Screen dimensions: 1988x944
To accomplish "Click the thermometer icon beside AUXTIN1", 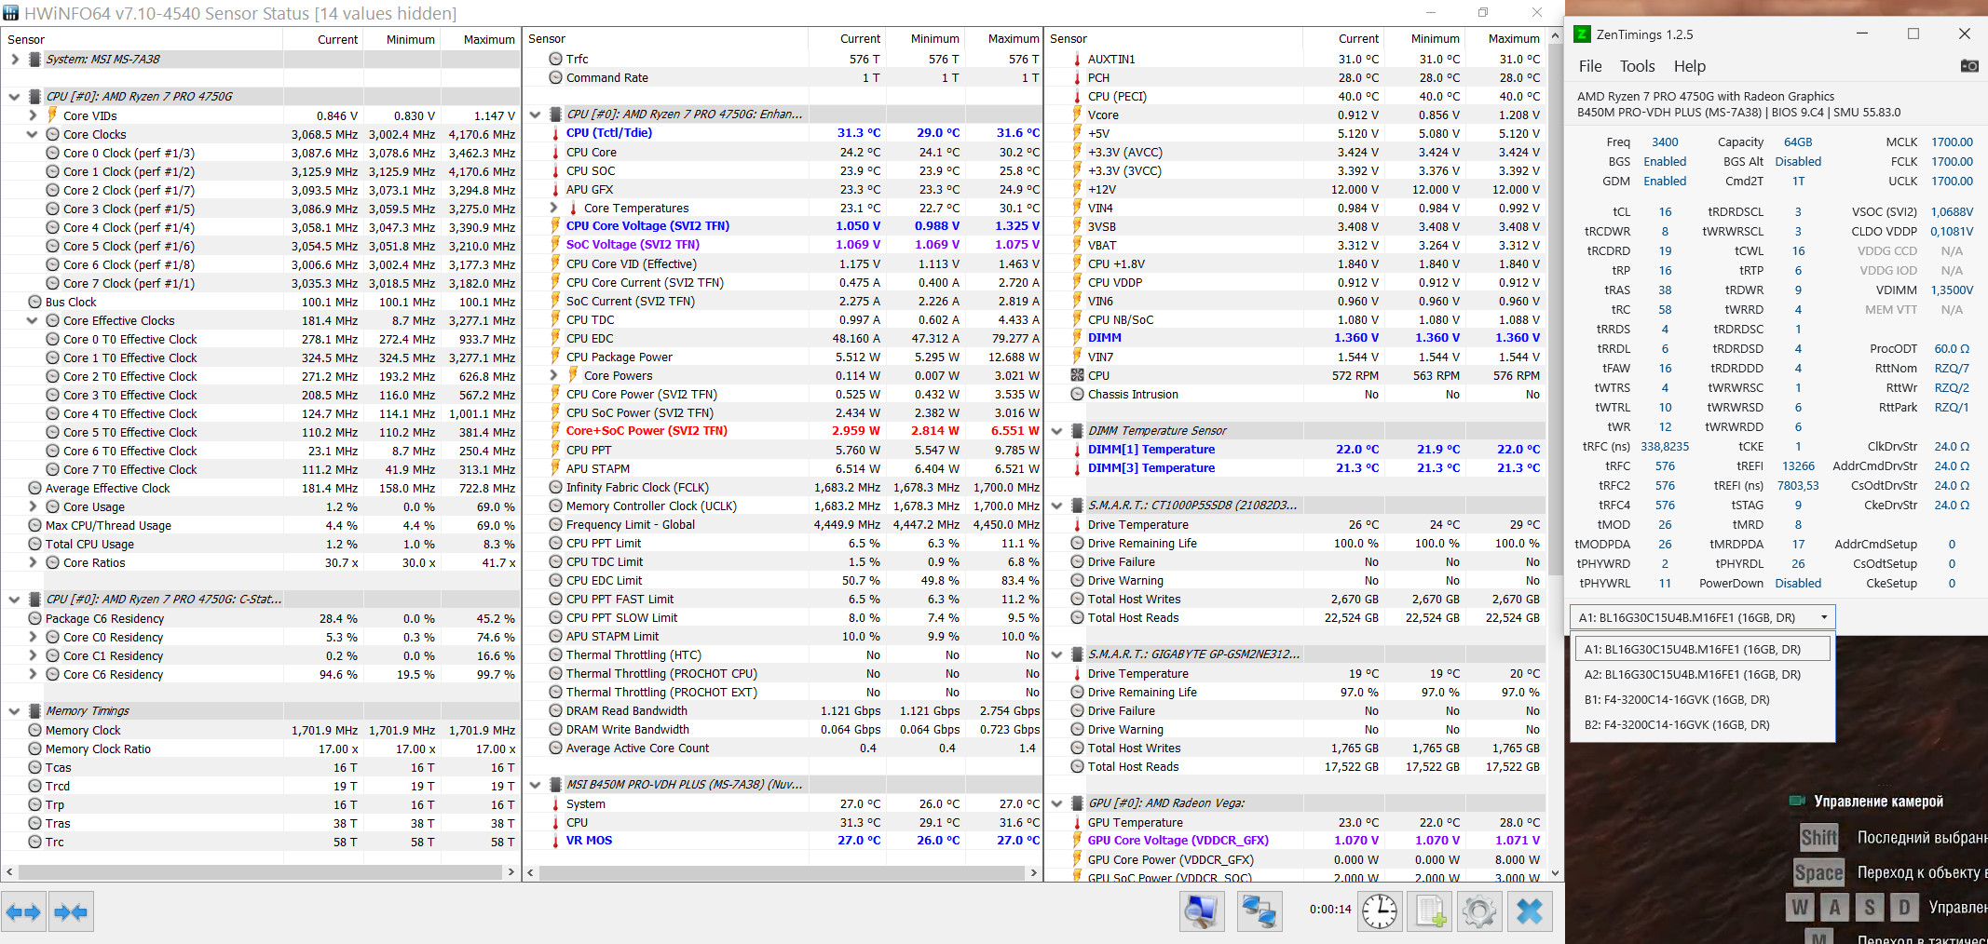I will pos(1077,59).
